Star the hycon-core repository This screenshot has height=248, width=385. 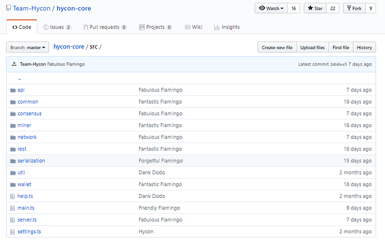[315, 8]
